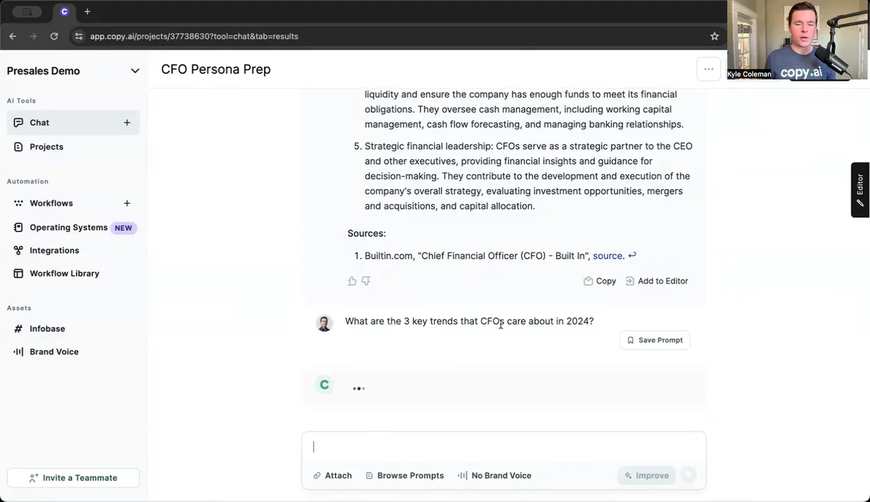Expand the Editor side panel
870x502 pixels.
pyautogui.click(x=860, y=190)
